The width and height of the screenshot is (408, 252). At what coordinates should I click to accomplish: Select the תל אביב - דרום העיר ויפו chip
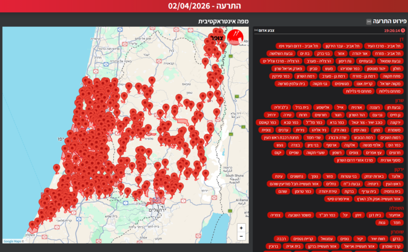[298, 46]
